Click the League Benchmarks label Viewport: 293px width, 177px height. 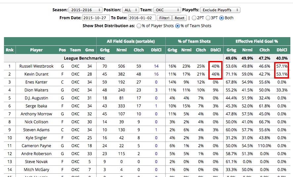point(84,58)
